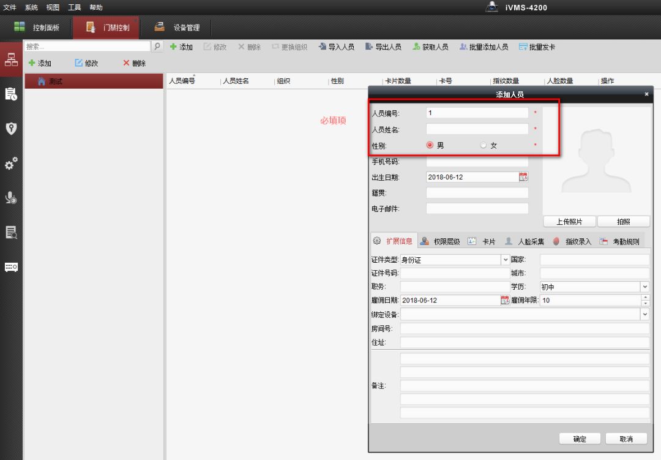Viewport: 661px width, 460px height.
Task: Click the birth date calendar icon
Action: tap(523, 177)
